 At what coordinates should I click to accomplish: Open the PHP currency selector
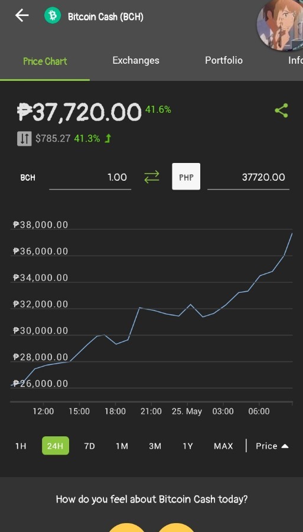[186, 177]
